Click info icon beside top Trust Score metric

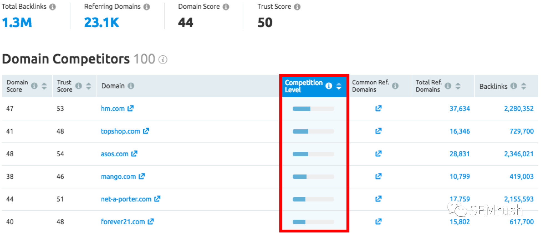[297, 7]
